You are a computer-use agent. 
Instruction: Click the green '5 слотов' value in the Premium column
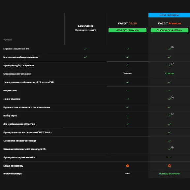pyautogui.click(x=170, y=74)
